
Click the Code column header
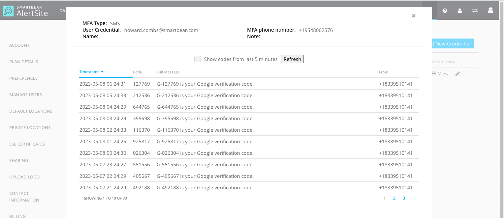pos(138,72)
